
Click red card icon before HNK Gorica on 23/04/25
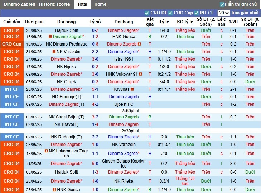[54, 190]
